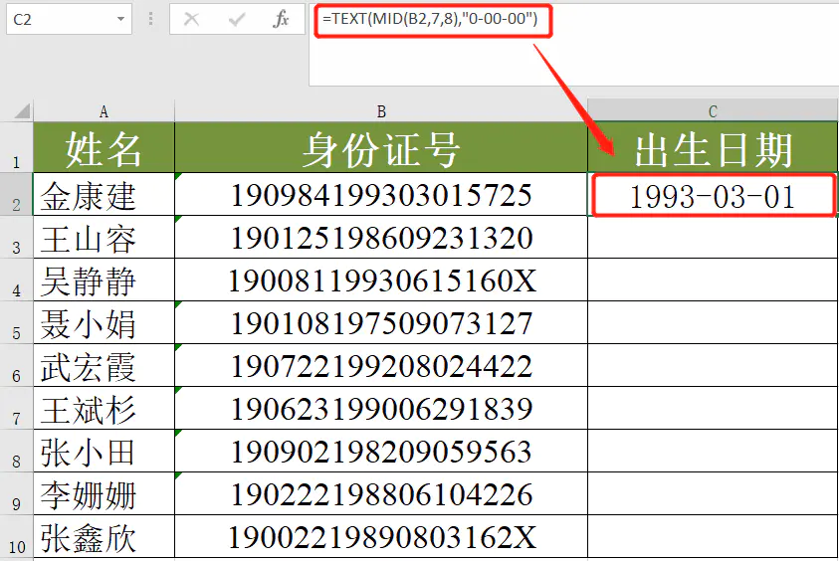Select cell containing 1993-03-01
This screenshot has width=839, height=561.
point(713,196)
